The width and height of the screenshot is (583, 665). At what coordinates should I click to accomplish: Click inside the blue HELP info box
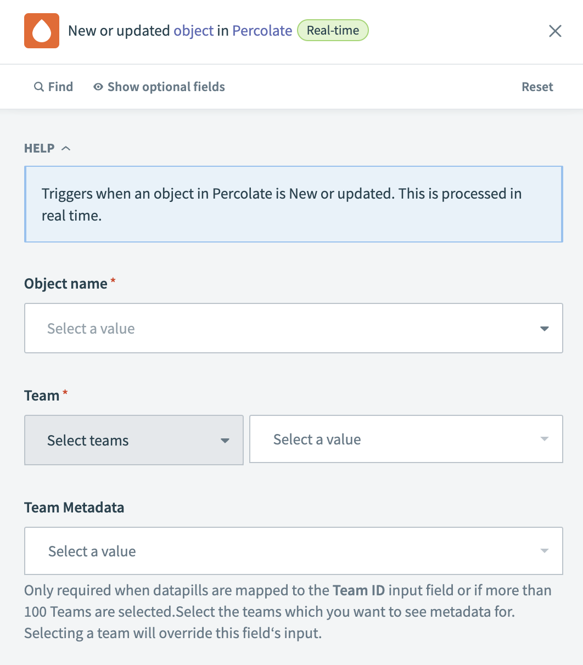pos(294,204)
